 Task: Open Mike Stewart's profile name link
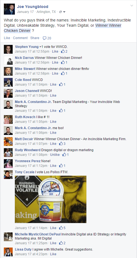click(x=25, y=69)
